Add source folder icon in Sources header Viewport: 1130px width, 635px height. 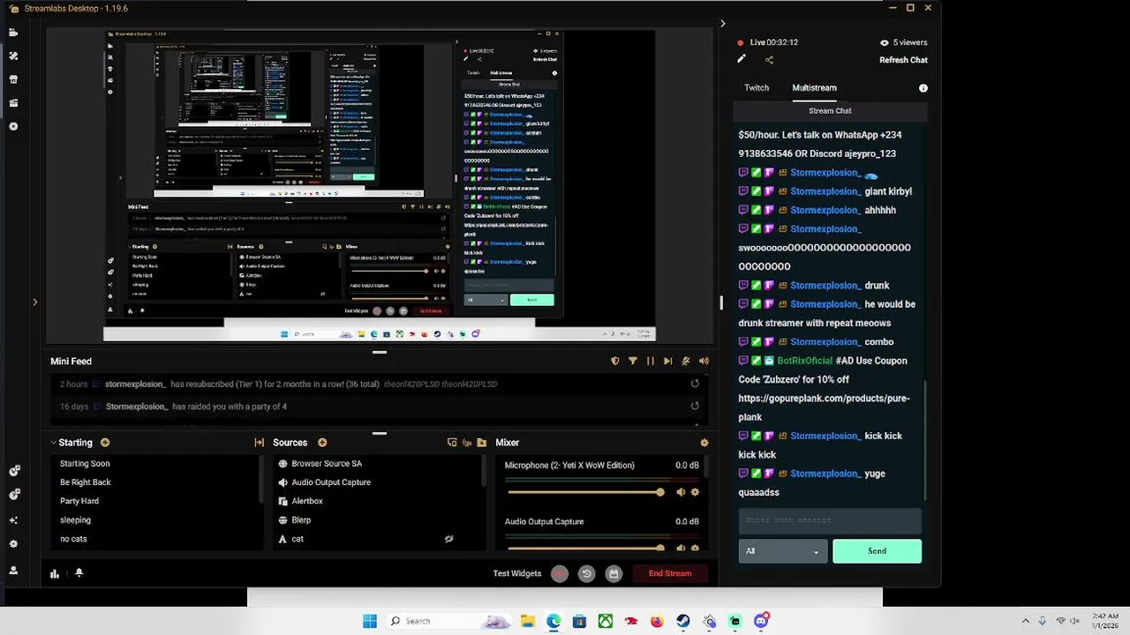(x=481, y=443)
